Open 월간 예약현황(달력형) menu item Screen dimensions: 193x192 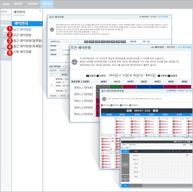pyautogui.click(x=27, y=41)
